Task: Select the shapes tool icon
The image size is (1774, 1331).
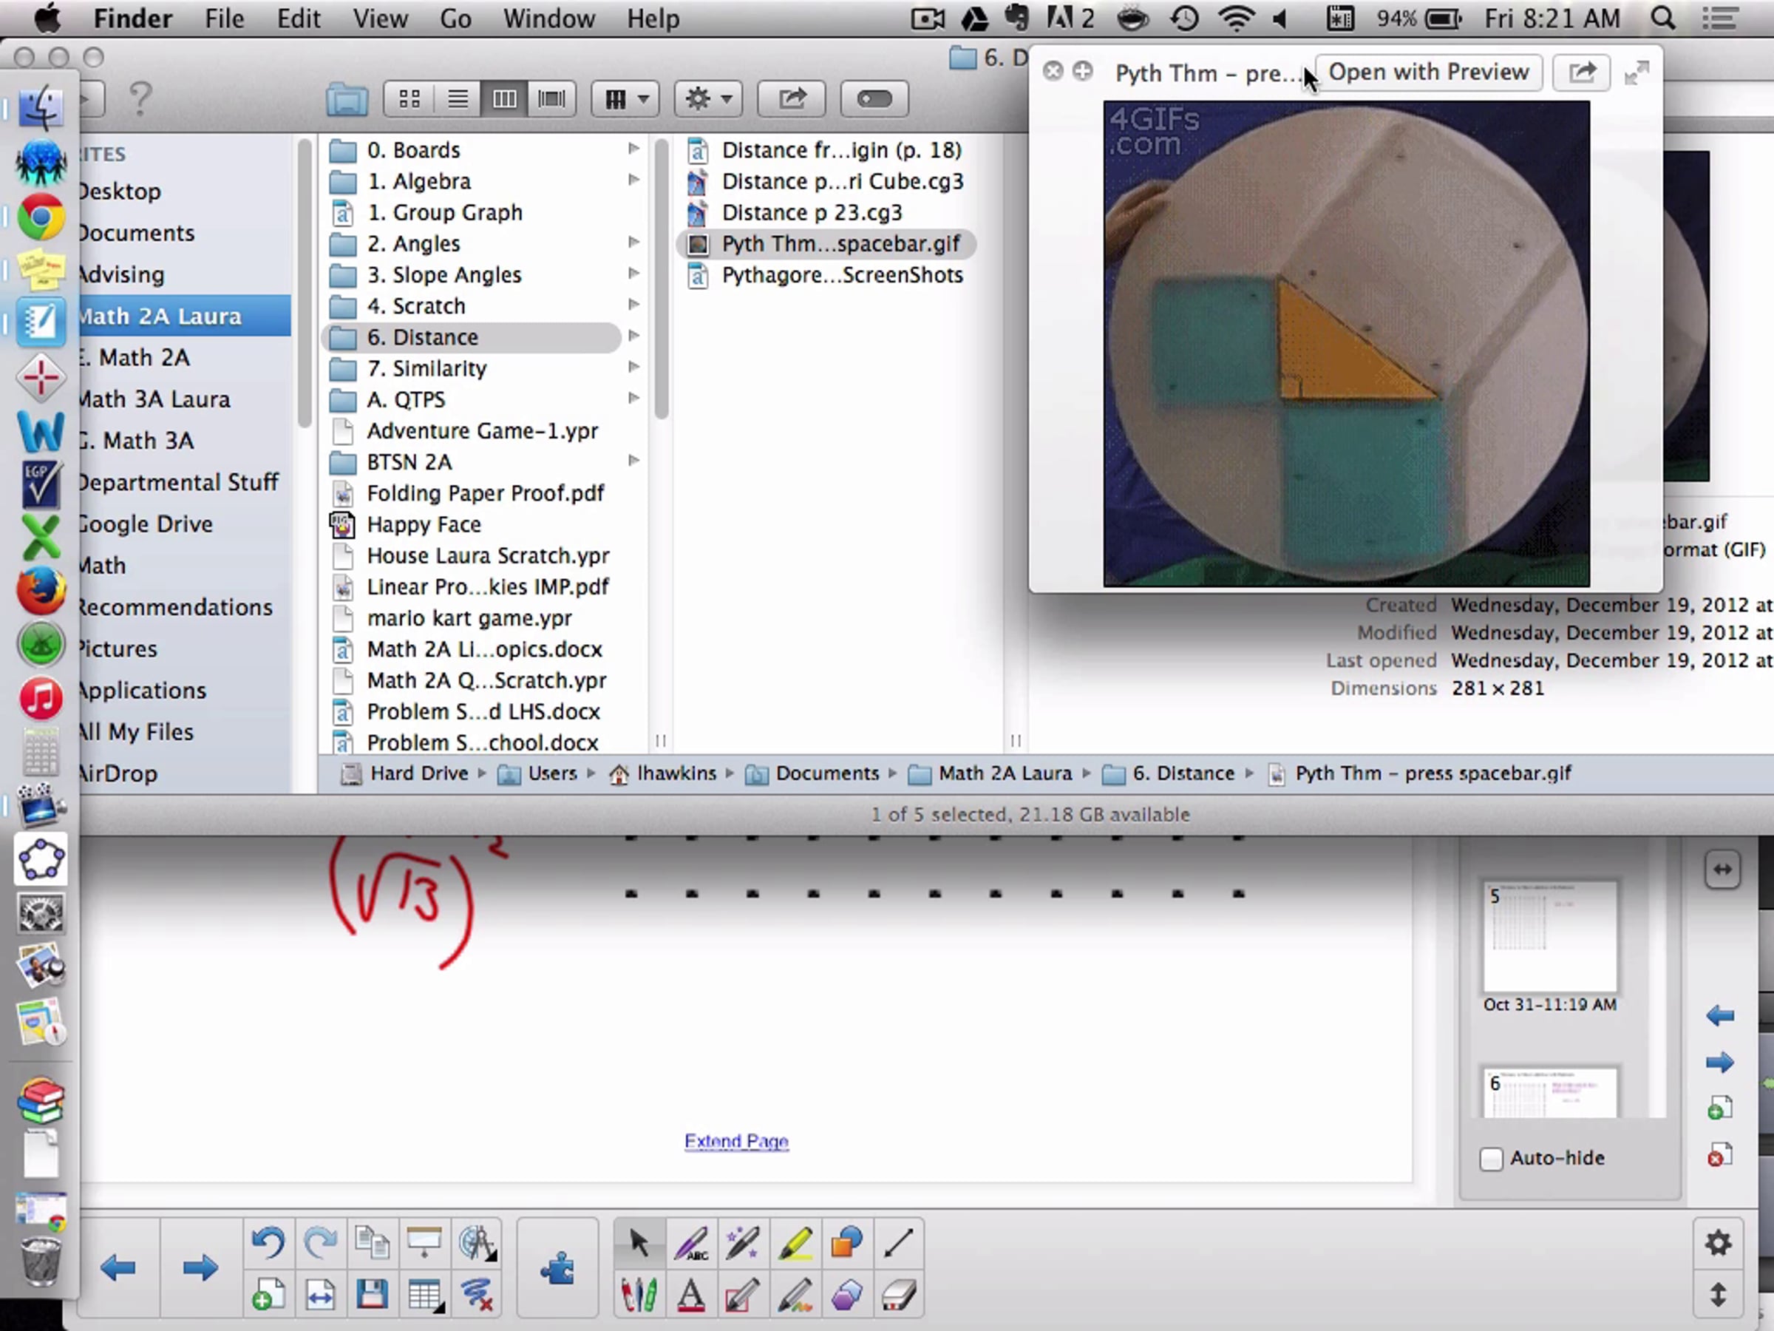Action: 847,1243
